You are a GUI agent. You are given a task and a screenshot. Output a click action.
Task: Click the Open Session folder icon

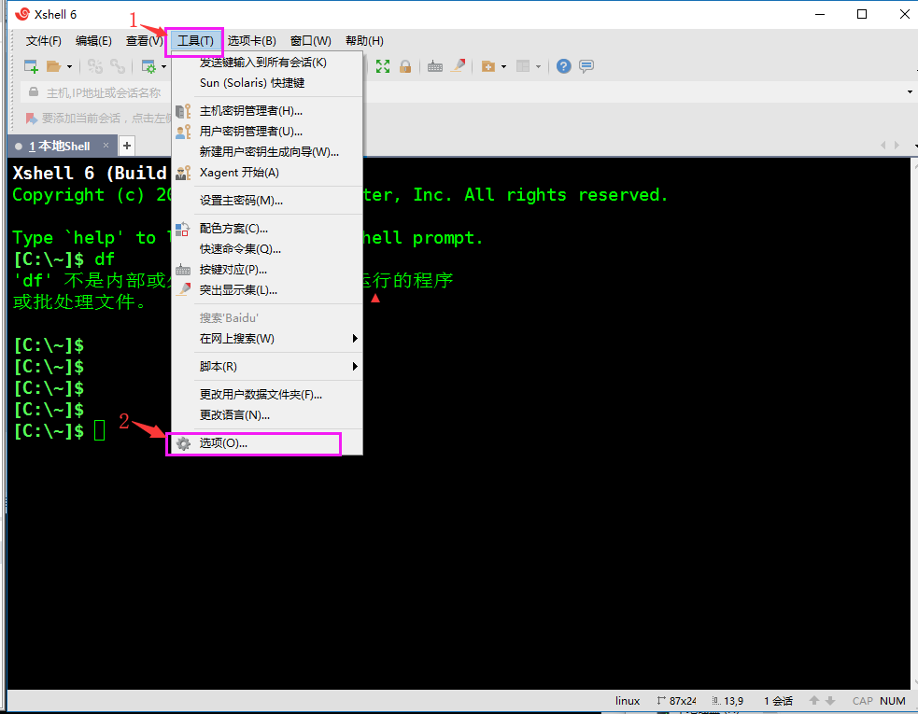(x=54, y=66)
